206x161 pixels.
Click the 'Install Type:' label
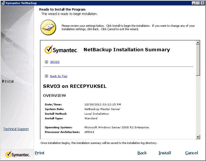54,118
